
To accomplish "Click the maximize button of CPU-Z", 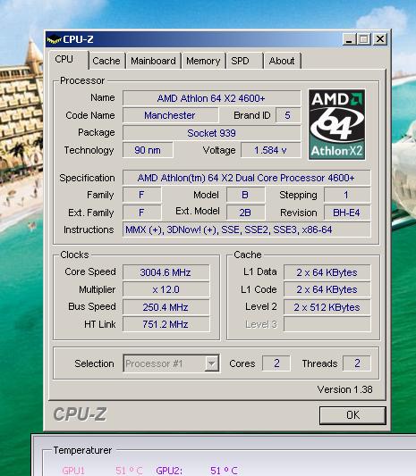I will tap(364, 39).
